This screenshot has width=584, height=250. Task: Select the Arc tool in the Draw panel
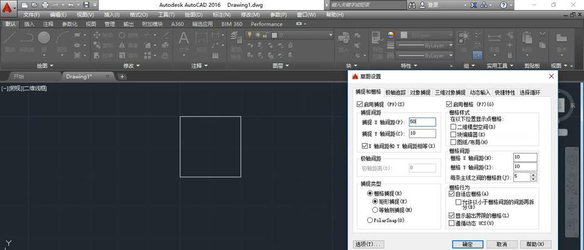pos(62,37)
